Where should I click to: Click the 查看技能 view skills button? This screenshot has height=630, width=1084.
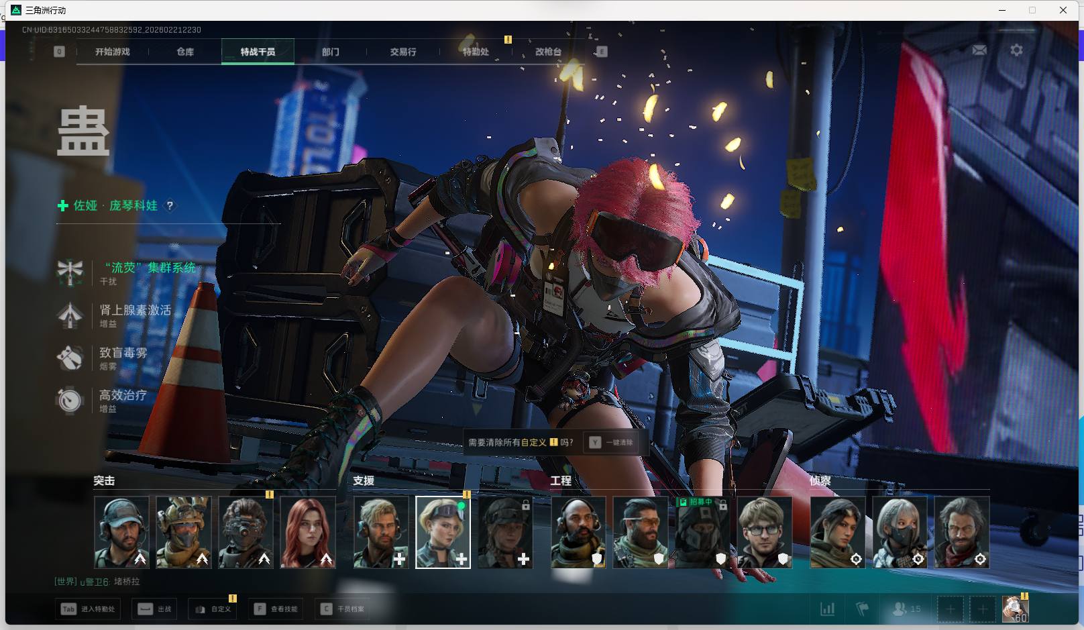[x=276, y=609]
